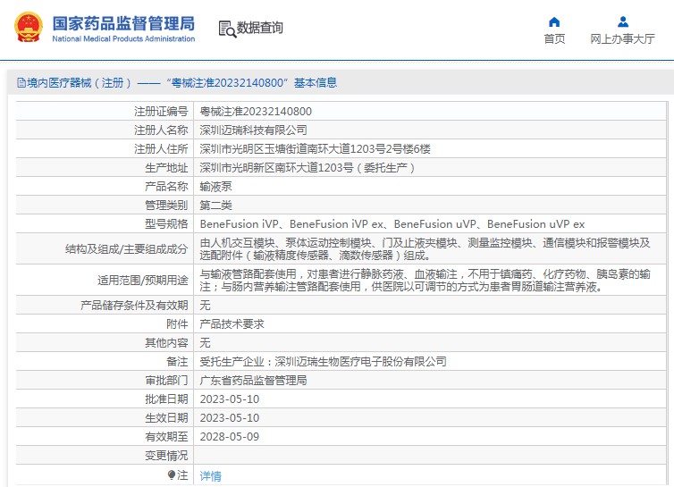Select 广东省药品监督管理局 value
674x487 pixels.
click(253, 381)
